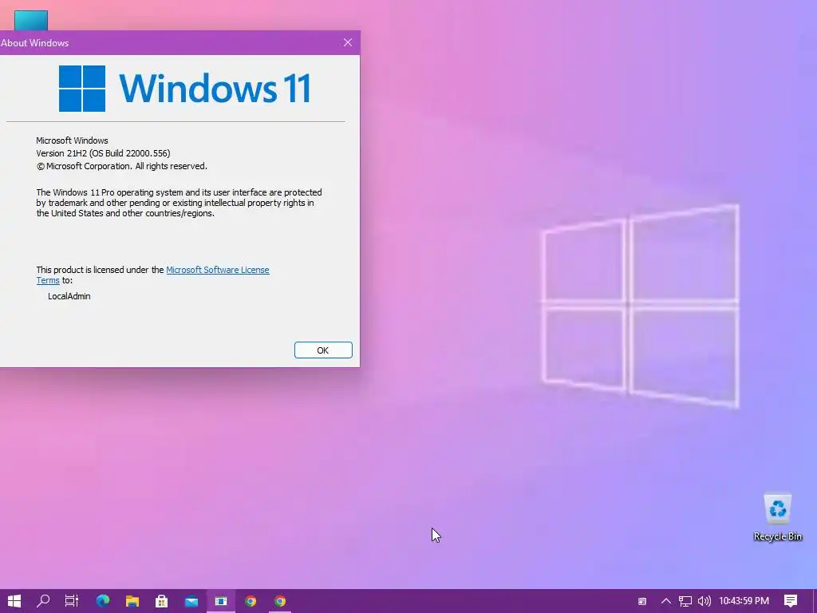Click 'Version 21H2 (OS Build 22000.556)' text

point(103,153)
